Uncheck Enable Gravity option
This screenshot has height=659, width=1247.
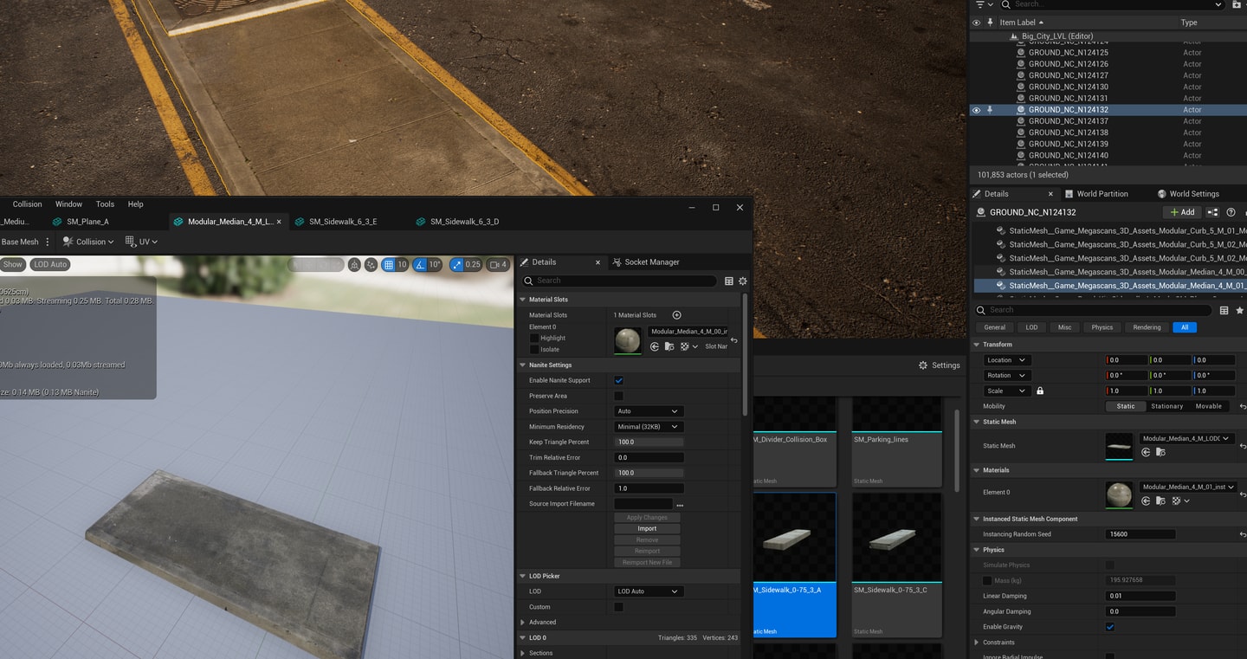pos(1110,627)
